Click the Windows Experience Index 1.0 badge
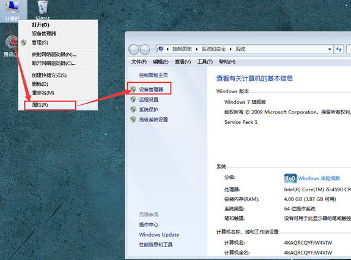This screenshot has height=260, width=351. click(x=290, y=178)
